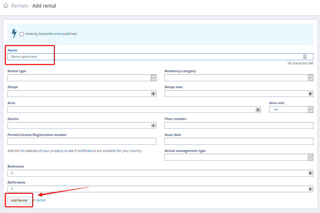Open the Rental type dropdown

coord(82,78)
